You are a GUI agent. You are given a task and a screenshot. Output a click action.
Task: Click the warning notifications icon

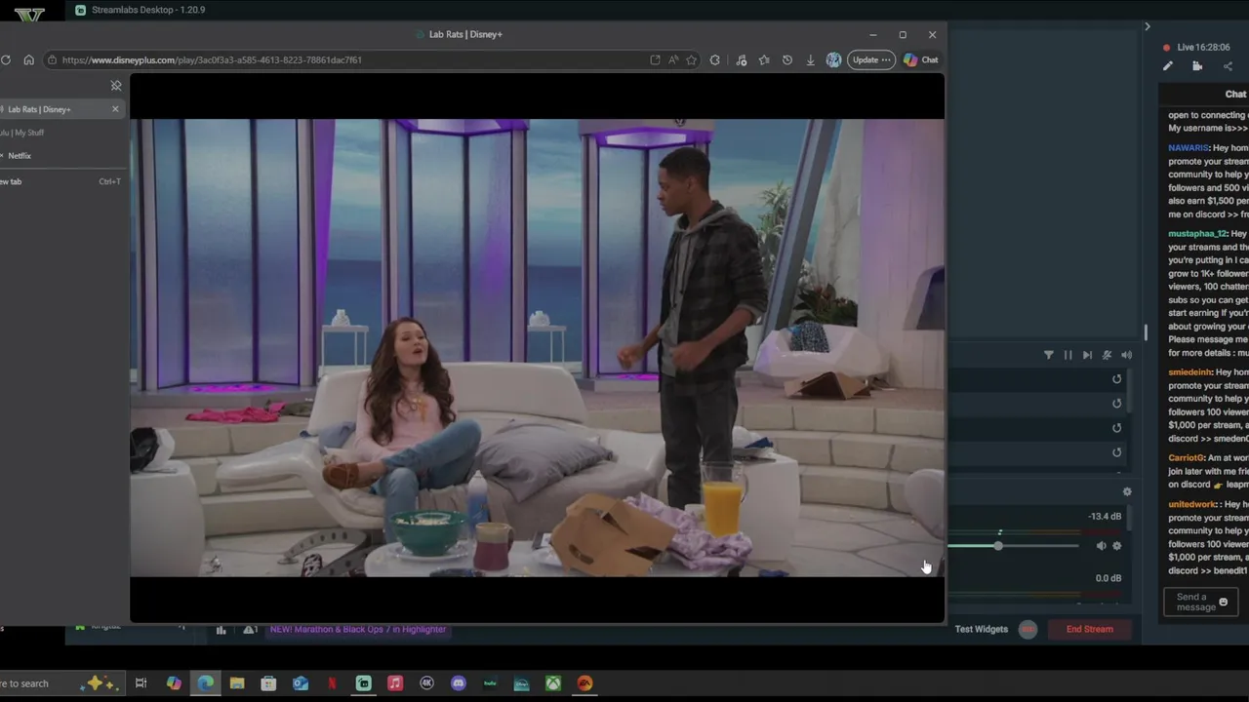(x=250, y=630)
